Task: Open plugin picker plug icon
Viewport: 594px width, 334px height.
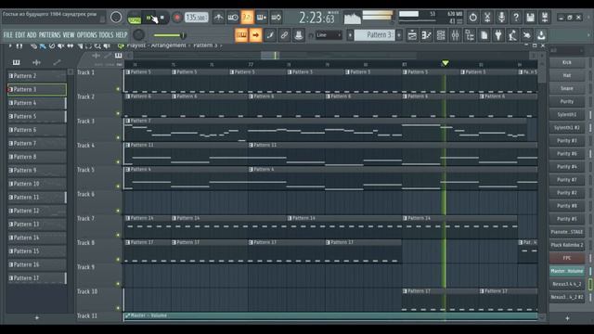Action: pos(498,35)
